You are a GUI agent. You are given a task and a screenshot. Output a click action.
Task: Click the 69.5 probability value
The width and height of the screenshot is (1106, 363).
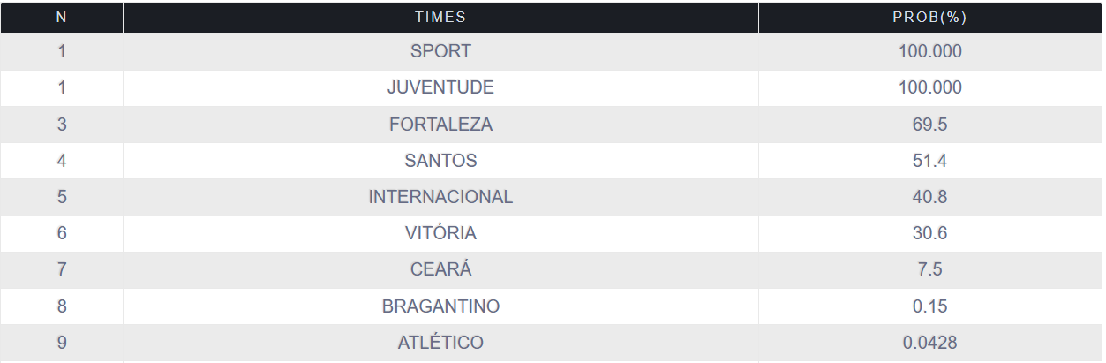[x=929, y=125]
